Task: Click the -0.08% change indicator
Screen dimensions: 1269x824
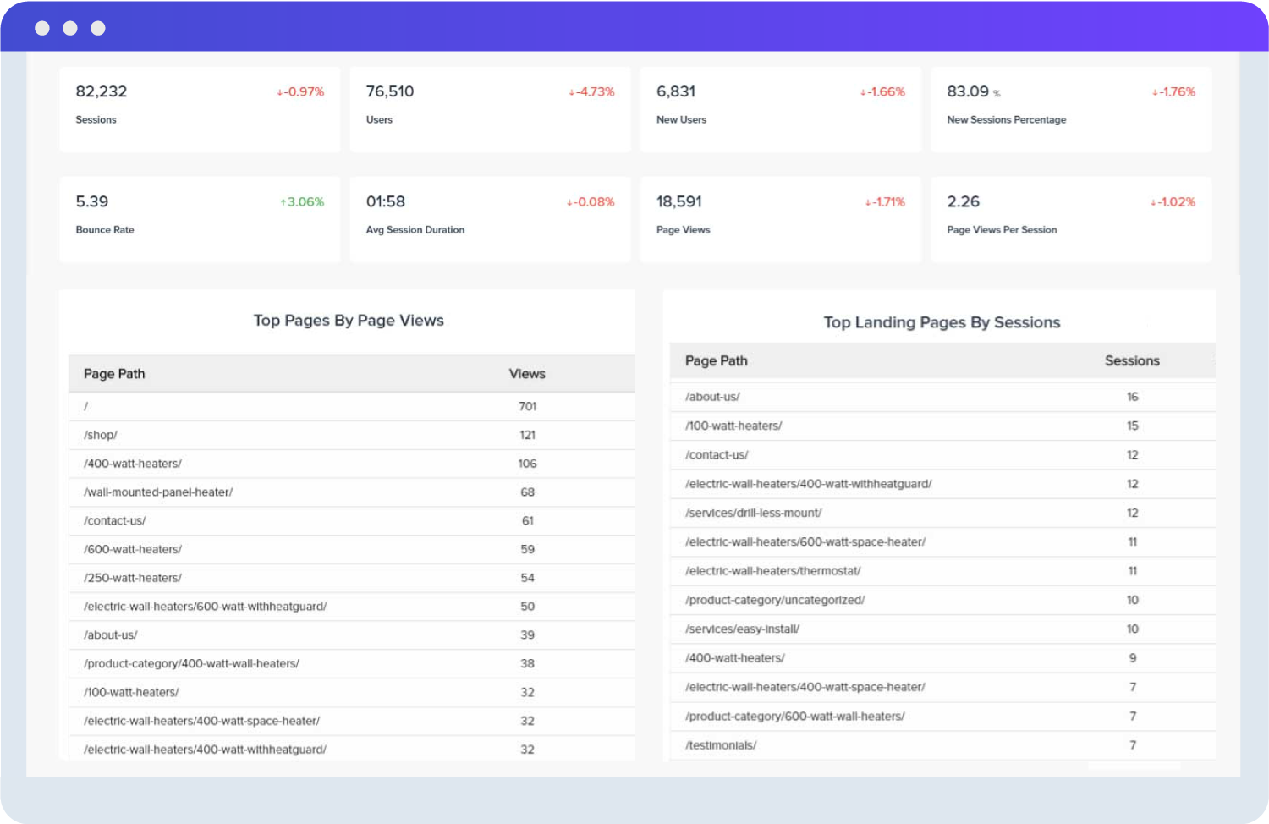Action: tap(591, 201)
